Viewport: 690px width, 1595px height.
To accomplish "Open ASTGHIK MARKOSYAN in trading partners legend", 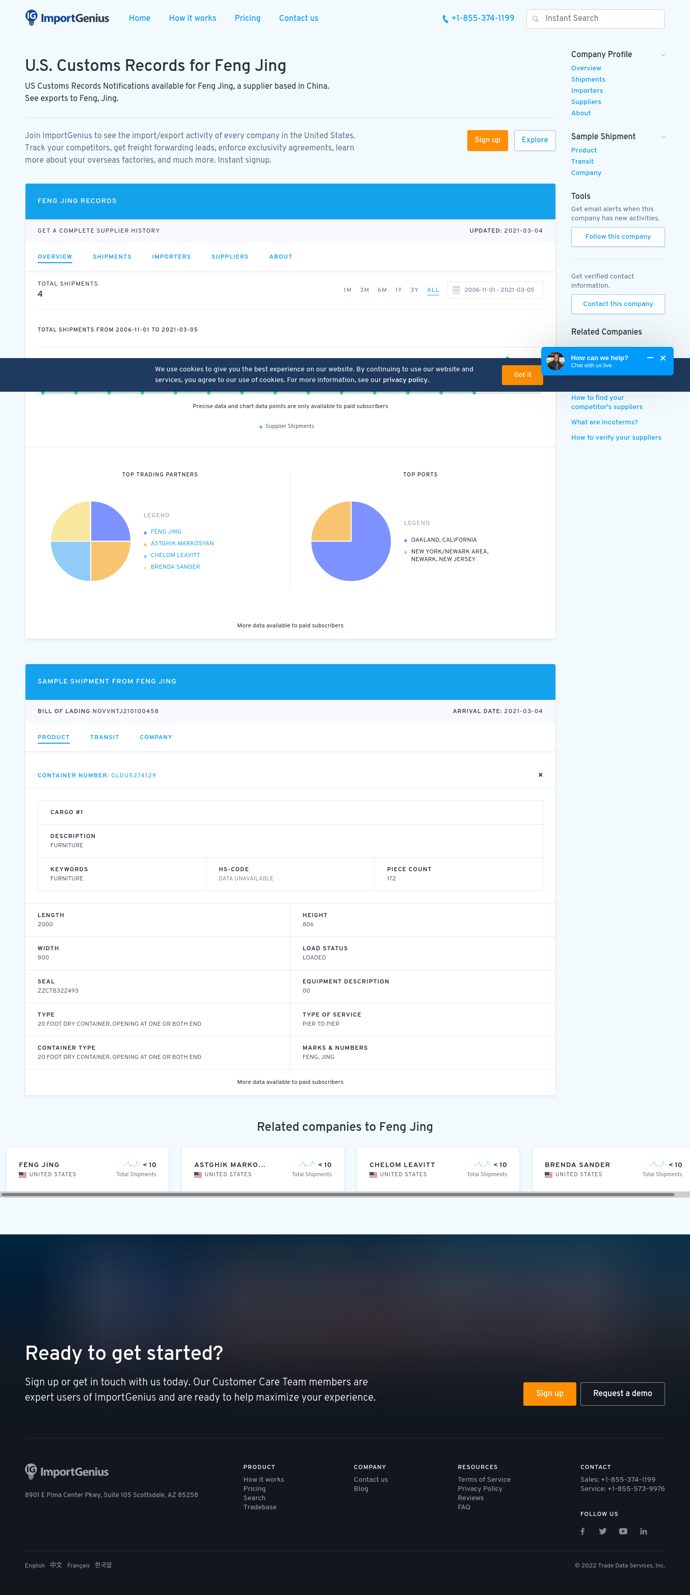I will (182, 543).
